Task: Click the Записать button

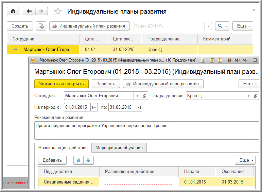Action: click(106, 84)
